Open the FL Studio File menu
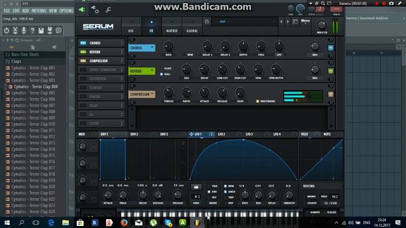This screenshot has height=228, width=406. pyautogui.click(x=7, y=11)
